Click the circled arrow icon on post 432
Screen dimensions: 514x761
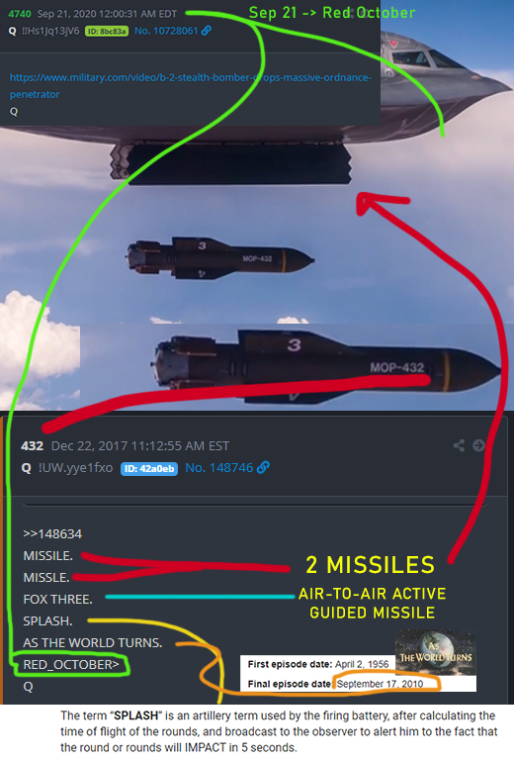[478, 445]
